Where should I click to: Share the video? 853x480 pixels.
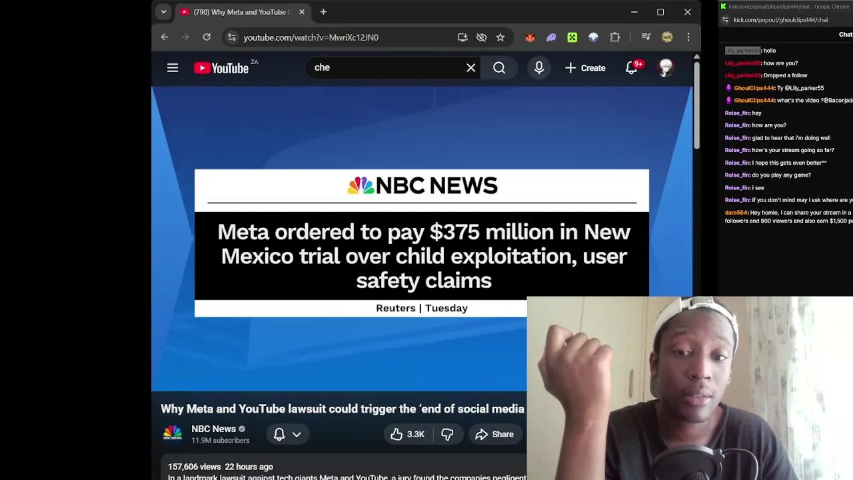tap(494, 434)
